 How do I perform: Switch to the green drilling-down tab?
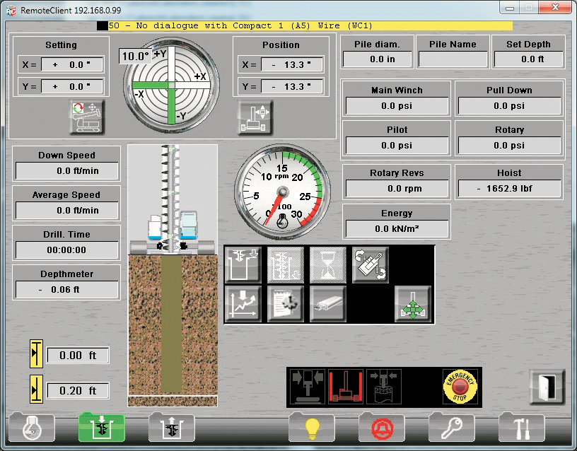click(x=101, y=429)
